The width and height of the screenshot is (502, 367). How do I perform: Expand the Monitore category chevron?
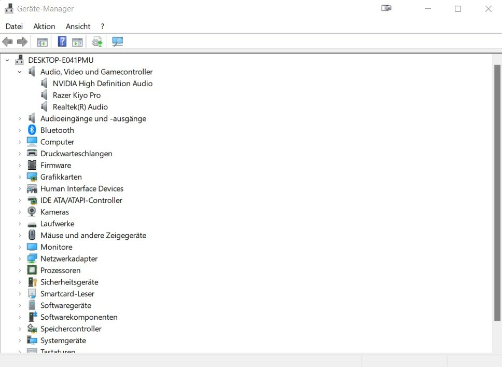point(20,247)
